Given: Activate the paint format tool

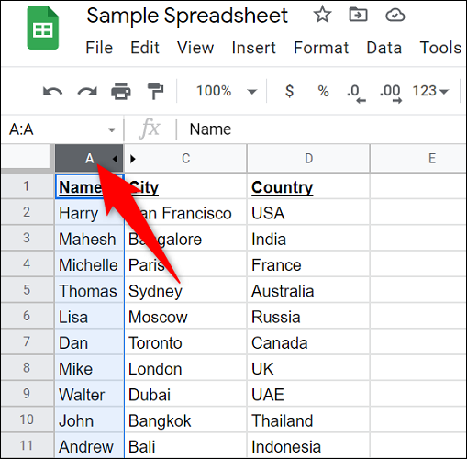Looking at the screenshot, I should tap(155, 91).
